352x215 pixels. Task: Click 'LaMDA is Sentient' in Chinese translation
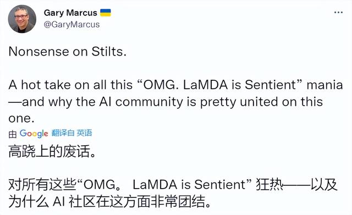(189, 185)
